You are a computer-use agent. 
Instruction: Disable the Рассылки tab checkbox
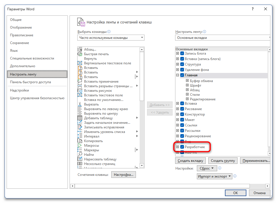[x=182, y=131]
